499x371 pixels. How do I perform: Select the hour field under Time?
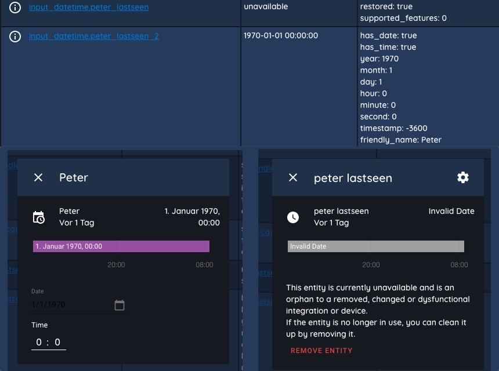[x=39, y=342]
